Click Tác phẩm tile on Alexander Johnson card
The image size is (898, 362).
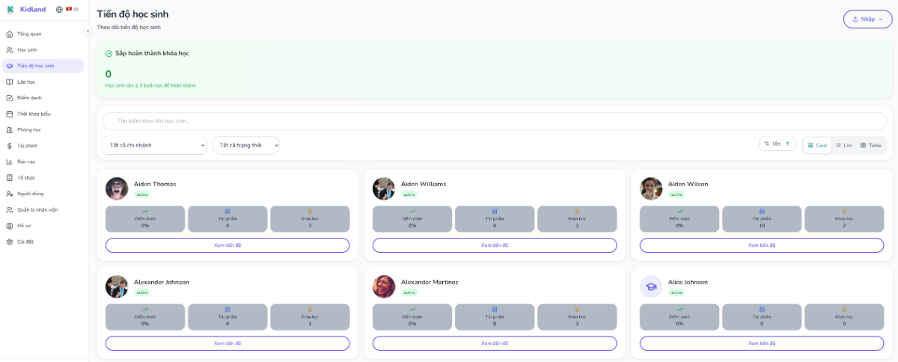tap(227, 316)
